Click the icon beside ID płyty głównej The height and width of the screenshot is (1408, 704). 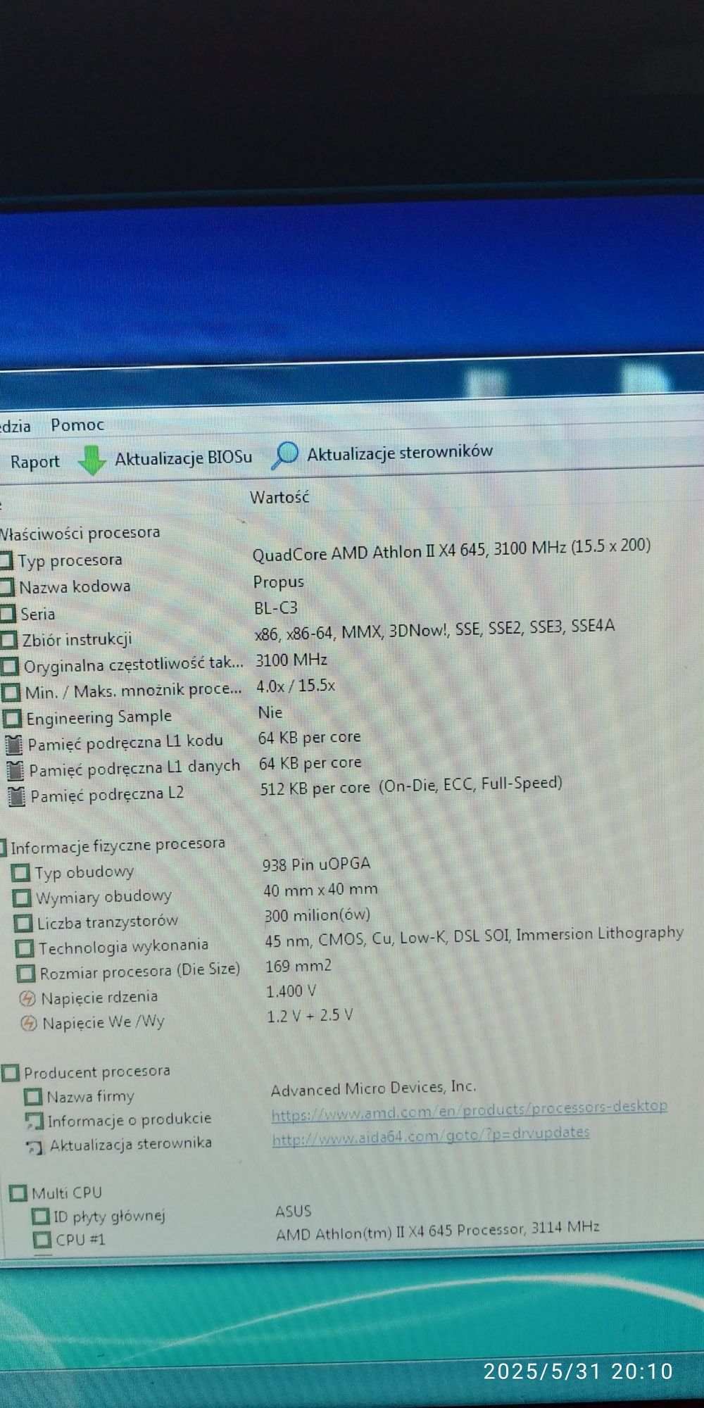click(42, 1217)
